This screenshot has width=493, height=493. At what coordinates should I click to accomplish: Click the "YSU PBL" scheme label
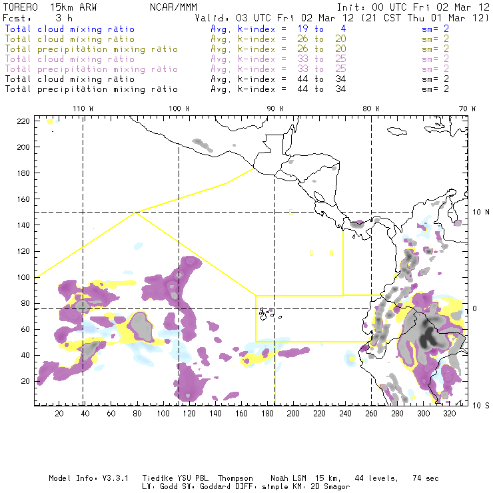193,478
